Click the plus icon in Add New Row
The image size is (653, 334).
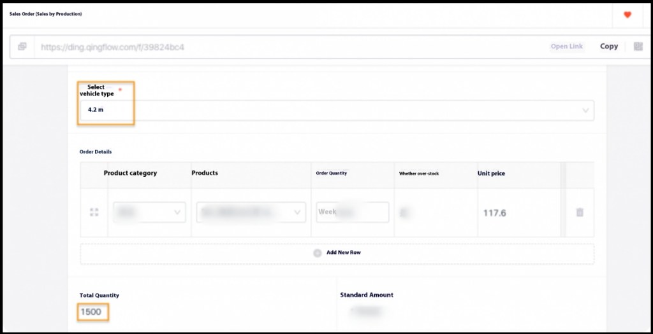coord(318,253)
